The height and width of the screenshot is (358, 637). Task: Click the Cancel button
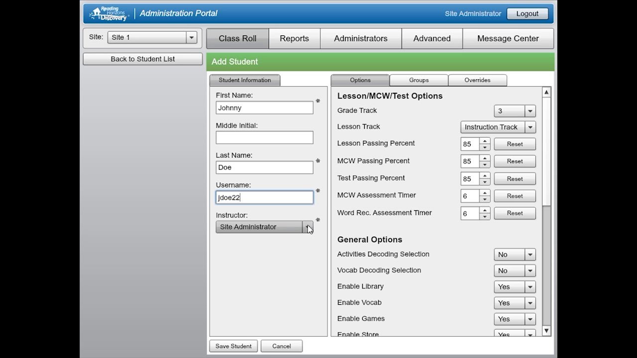[282, 346]
